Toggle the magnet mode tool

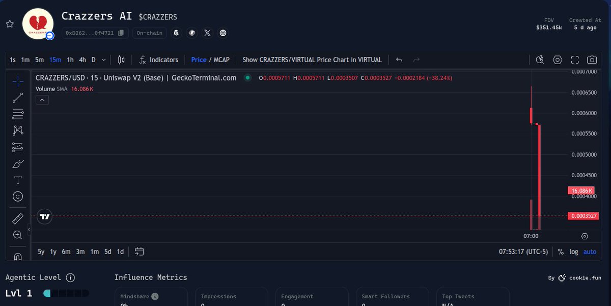18,256
